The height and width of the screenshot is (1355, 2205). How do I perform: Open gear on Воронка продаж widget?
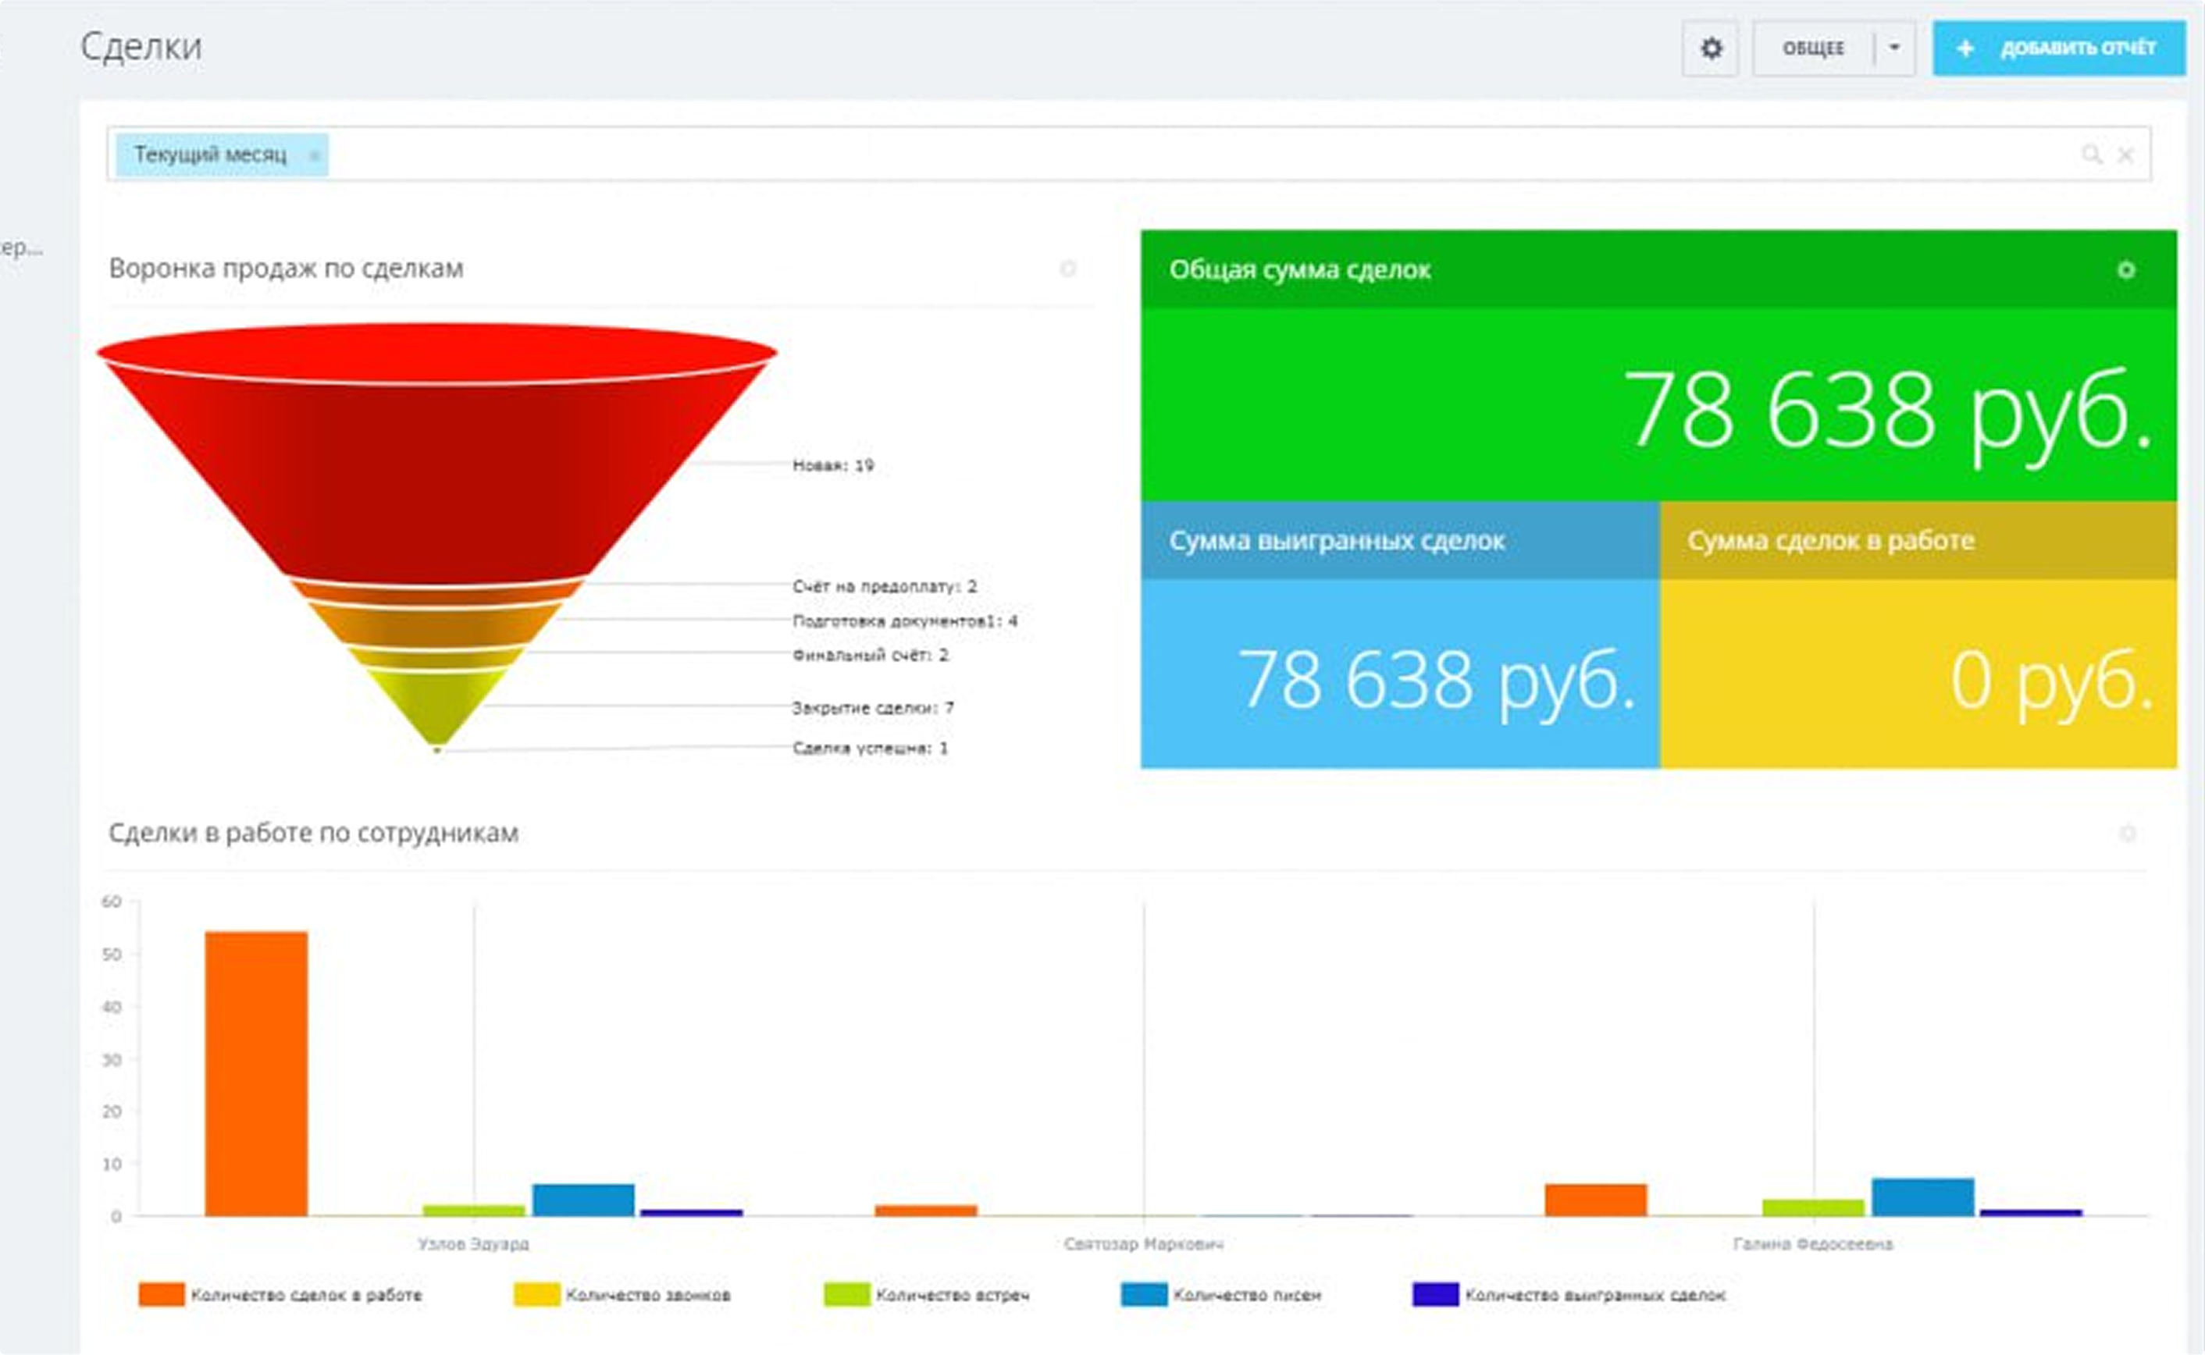[x=1067, y=268]
